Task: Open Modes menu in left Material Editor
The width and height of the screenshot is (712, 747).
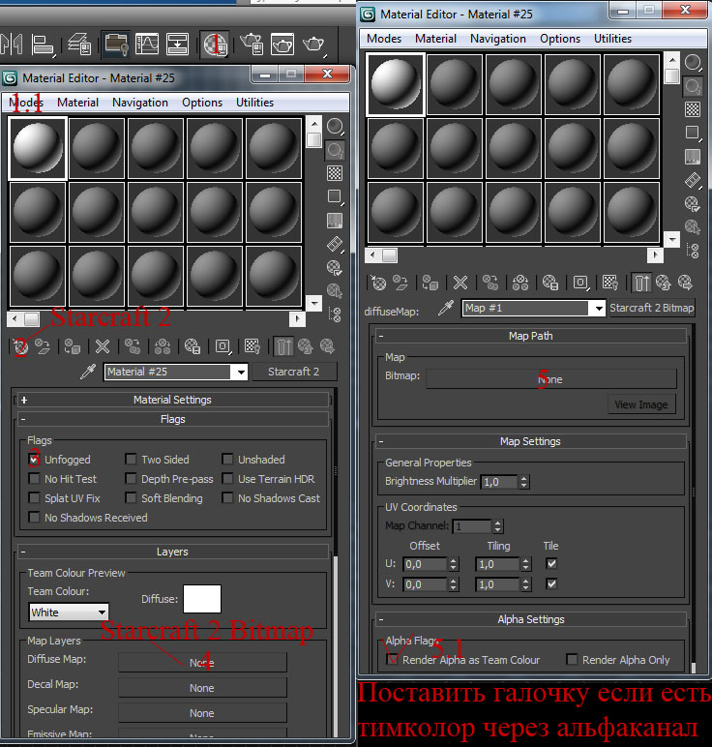Action: (26, 103)
